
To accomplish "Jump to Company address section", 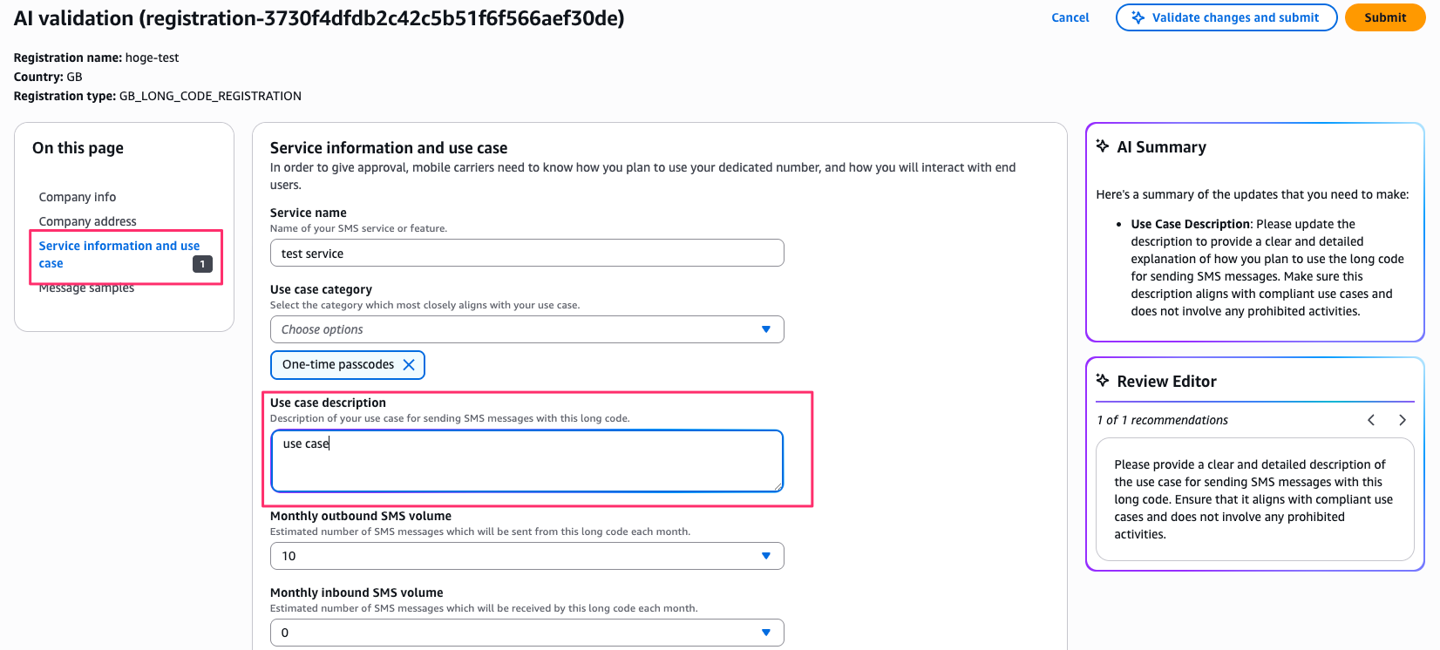I will click(x=87, y=221).
